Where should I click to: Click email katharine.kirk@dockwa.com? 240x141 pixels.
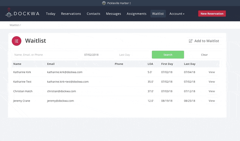click(x=65, y=72)
